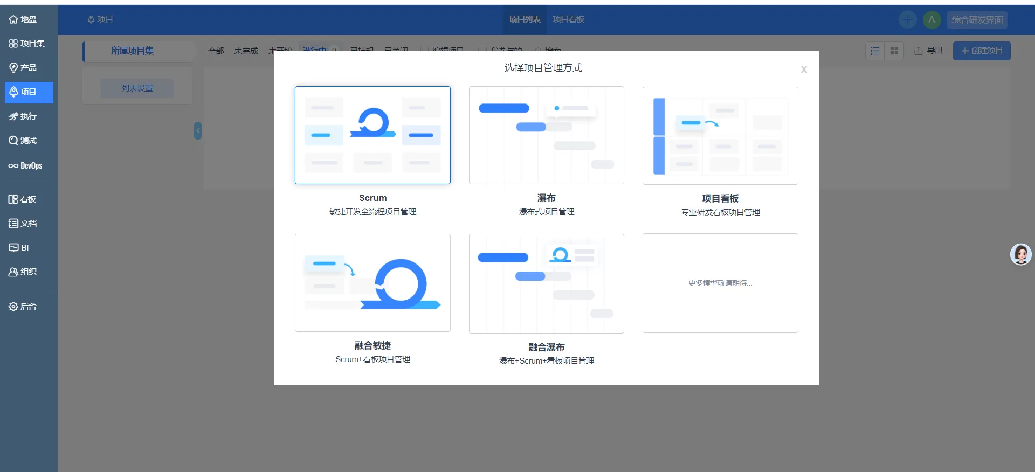Click the 更多模型敬请期待 placeholder text
The width and height of the screenshot is (1035, 472).
tap(720, 283)
